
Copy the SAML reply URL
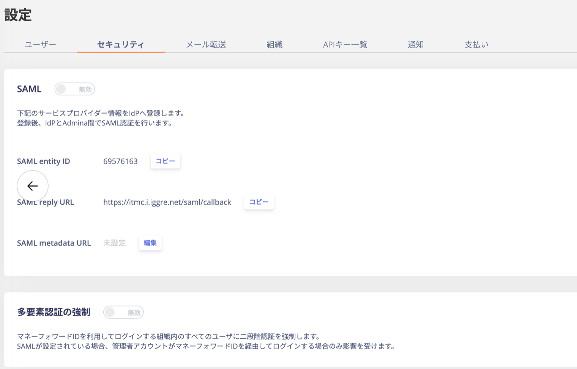pyautogui.click(x=259, y=202)
